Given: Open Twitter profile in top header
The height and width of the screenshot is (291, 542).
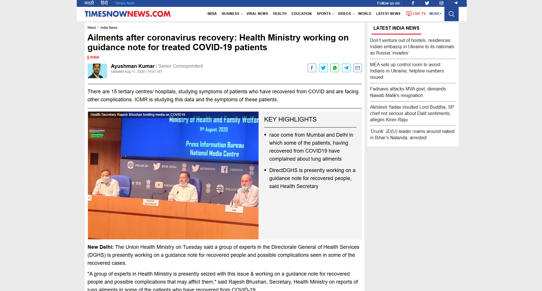Looking at the screenshot, I should click(427, 3).
